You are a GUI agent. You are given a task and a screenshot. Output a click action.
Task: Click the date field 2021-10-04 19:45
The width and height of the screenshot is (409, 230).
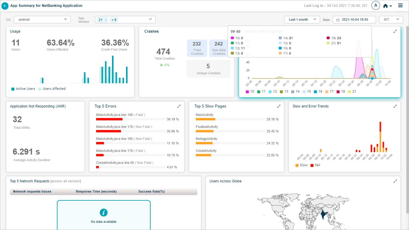click(x=354, y=19)
